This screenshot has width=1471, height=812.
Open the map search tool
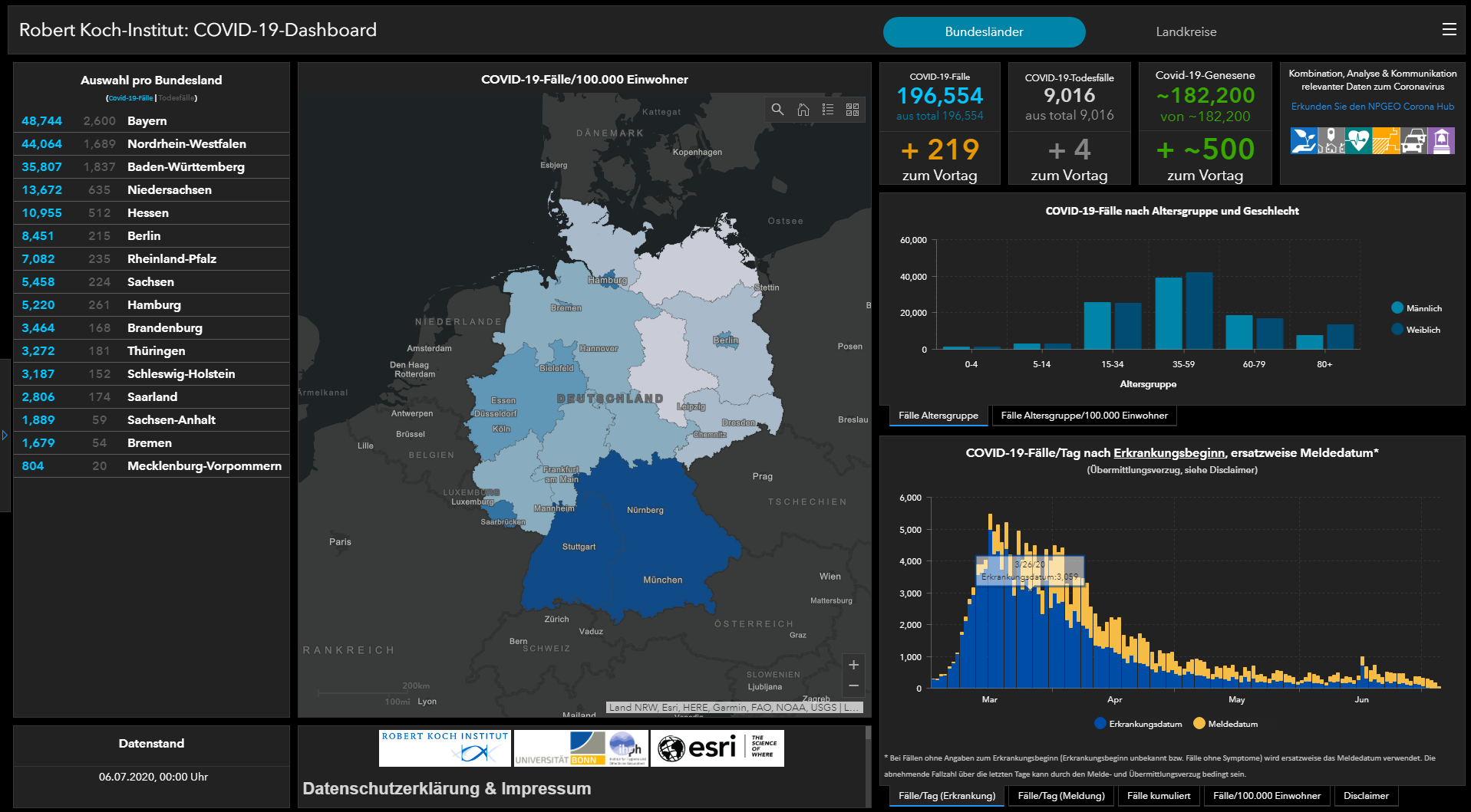[777, 110]
